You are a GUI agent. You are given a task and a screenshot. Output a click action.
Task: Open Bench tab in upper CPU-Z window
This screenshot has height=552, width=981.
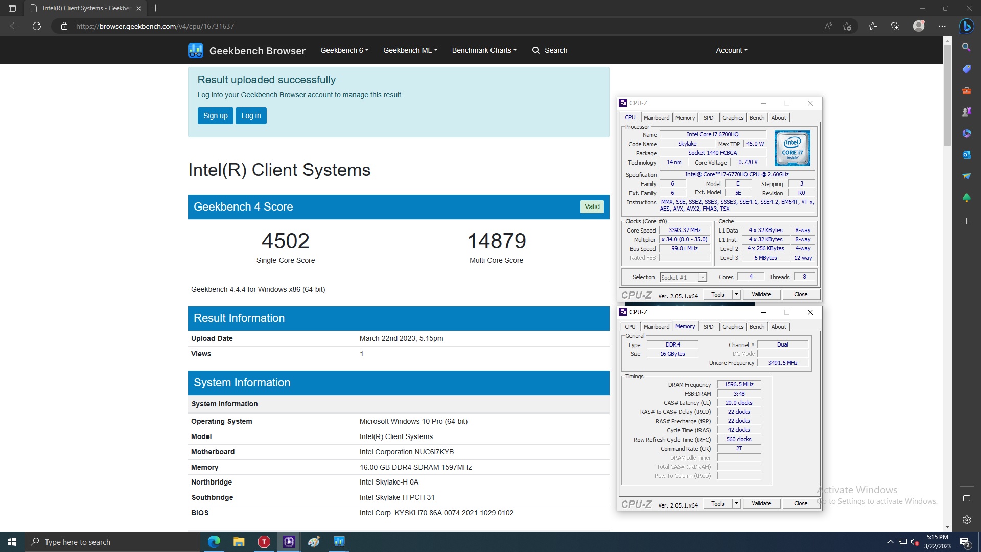click(757, 118)
